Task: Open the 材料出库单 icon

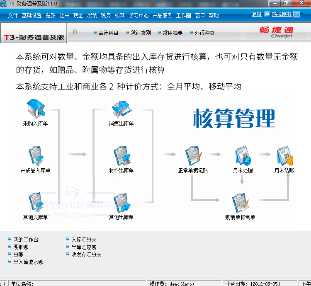Action: click(x=122, y=156)
